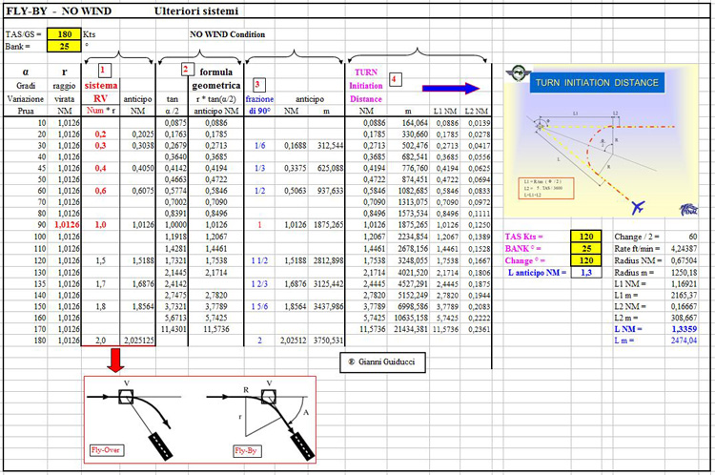Screen dimensions: 715x475
Task: Click the metres value 312,544
Action: (x=330, y=146)
